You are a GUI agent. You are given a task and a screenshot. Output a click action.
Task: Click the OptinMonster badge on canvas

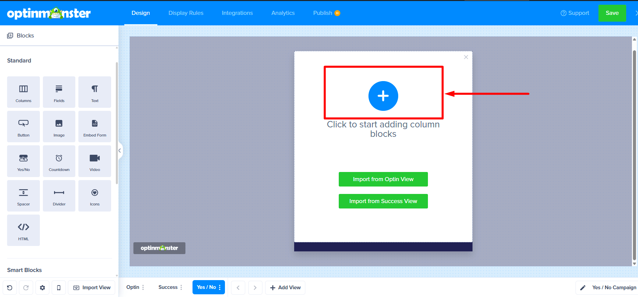pyautogui.click(x=159, y=248)
